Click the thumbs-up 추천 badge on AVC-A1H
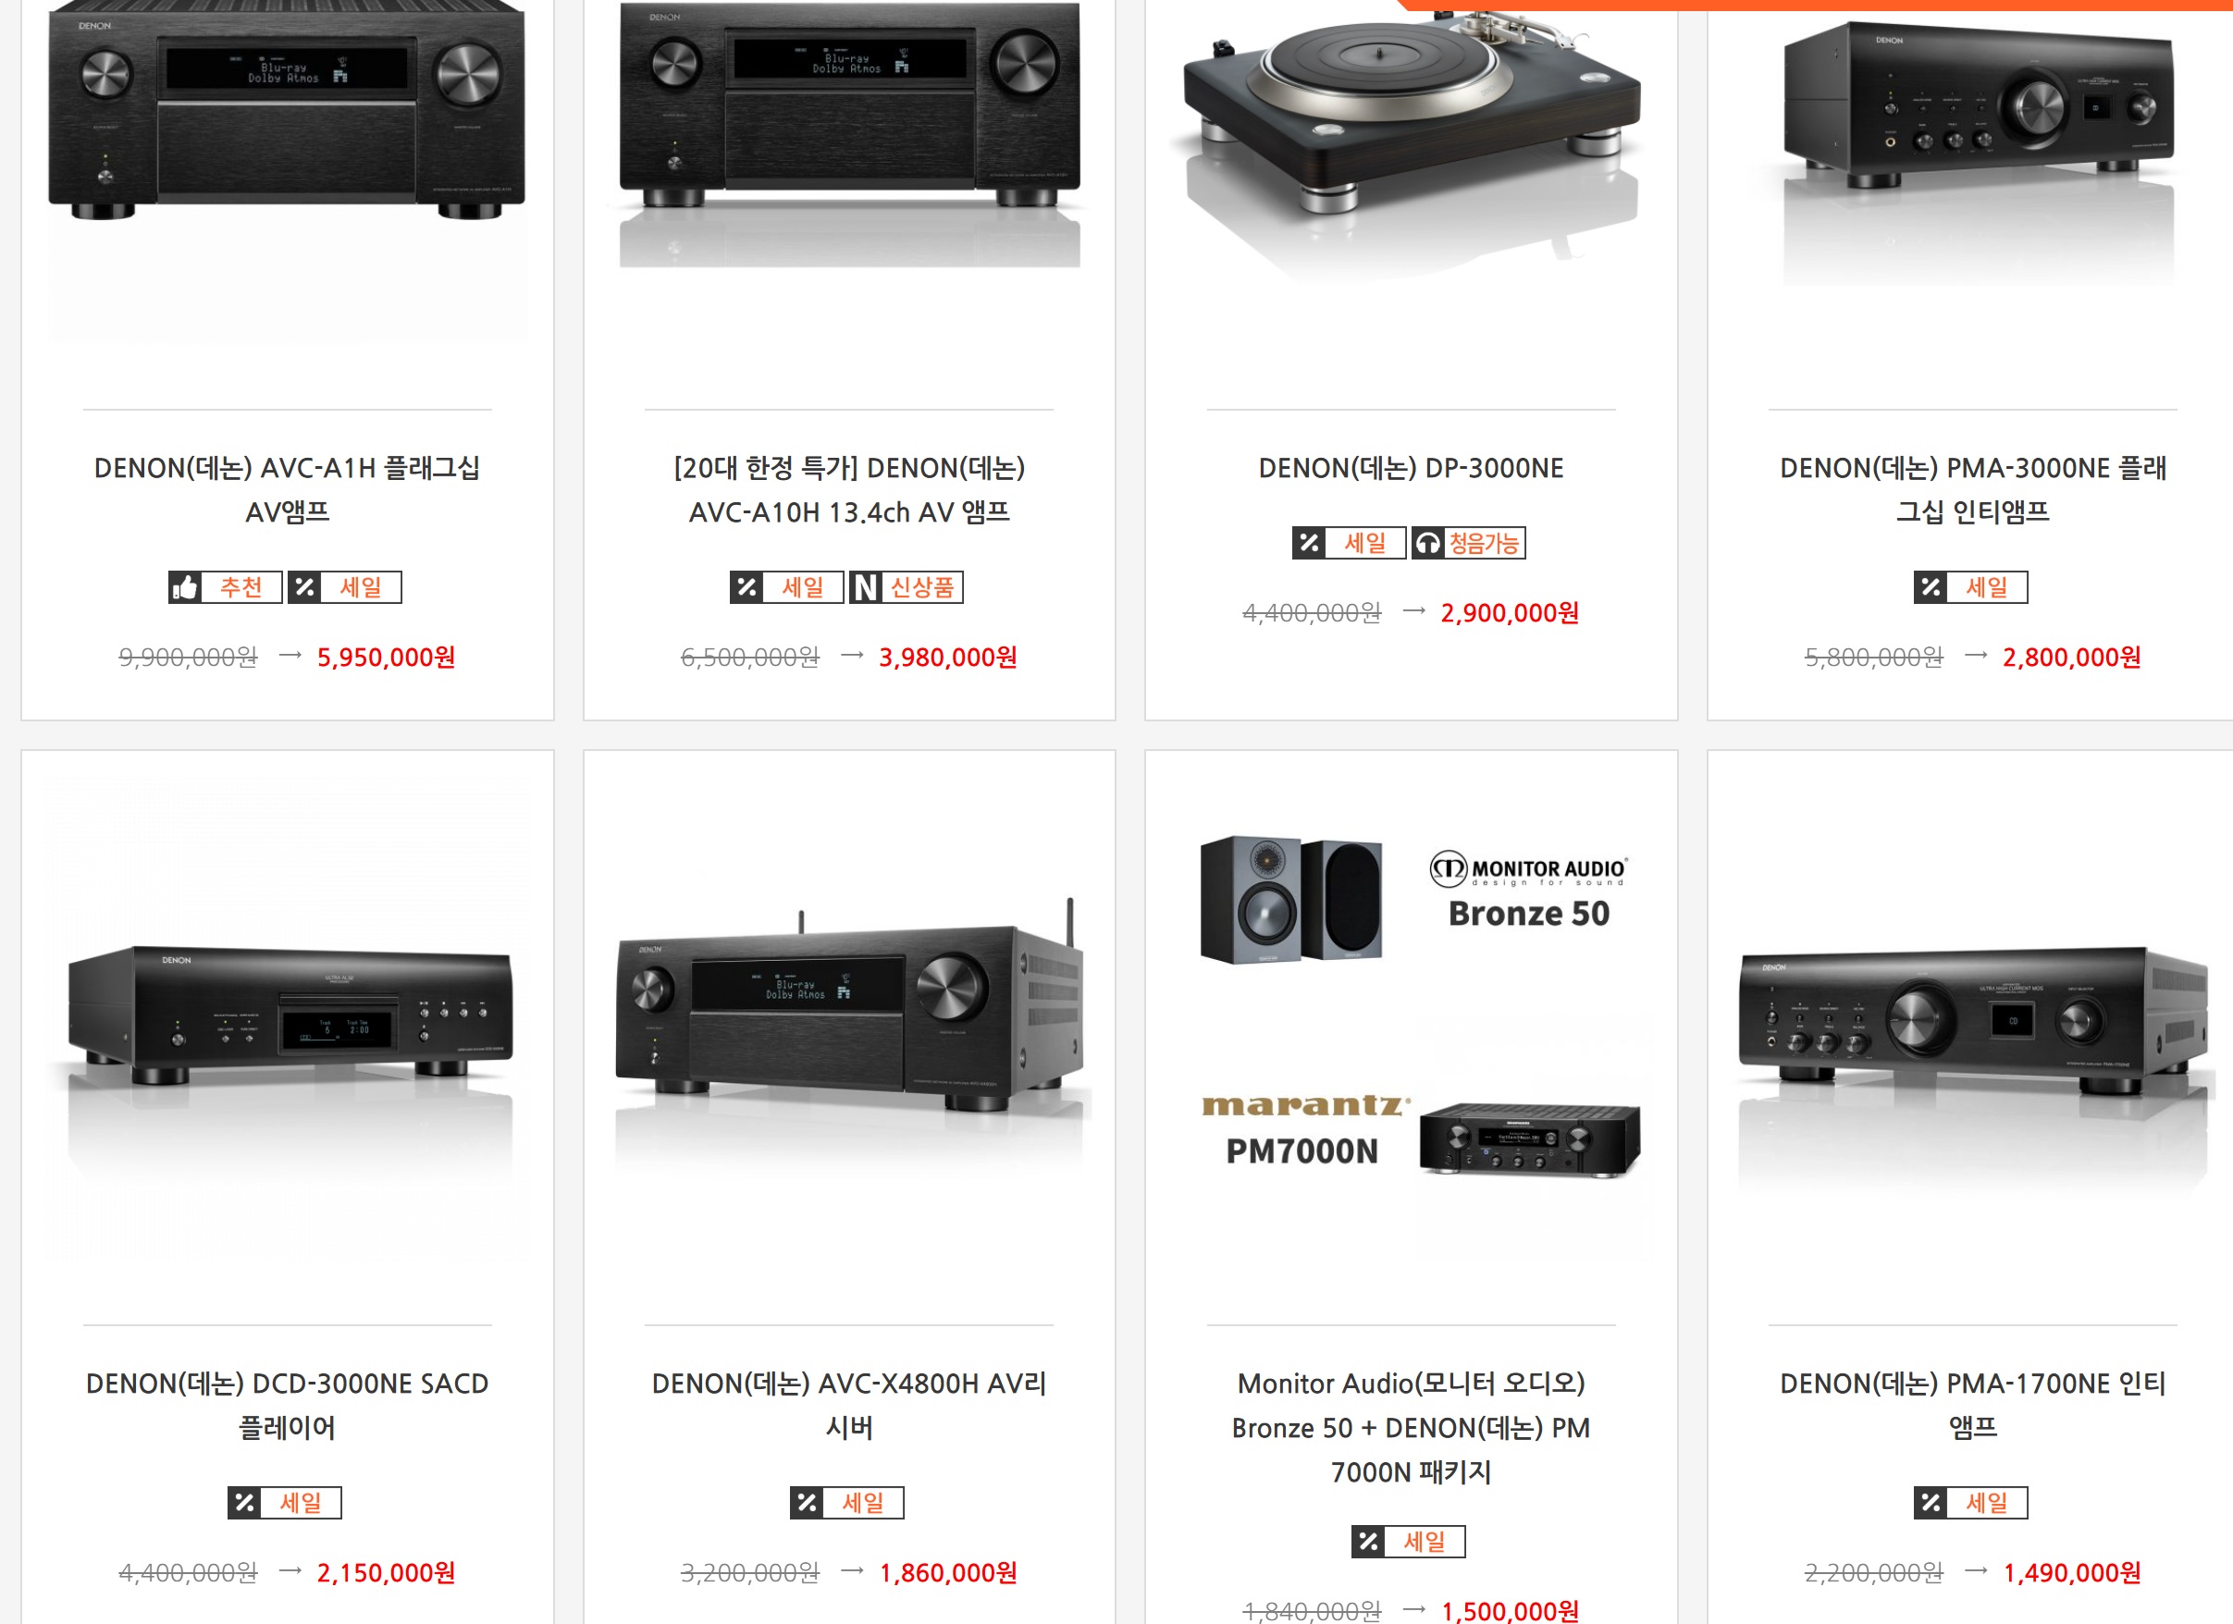Screen dimensions: 2233x1624 click(226, 587)
